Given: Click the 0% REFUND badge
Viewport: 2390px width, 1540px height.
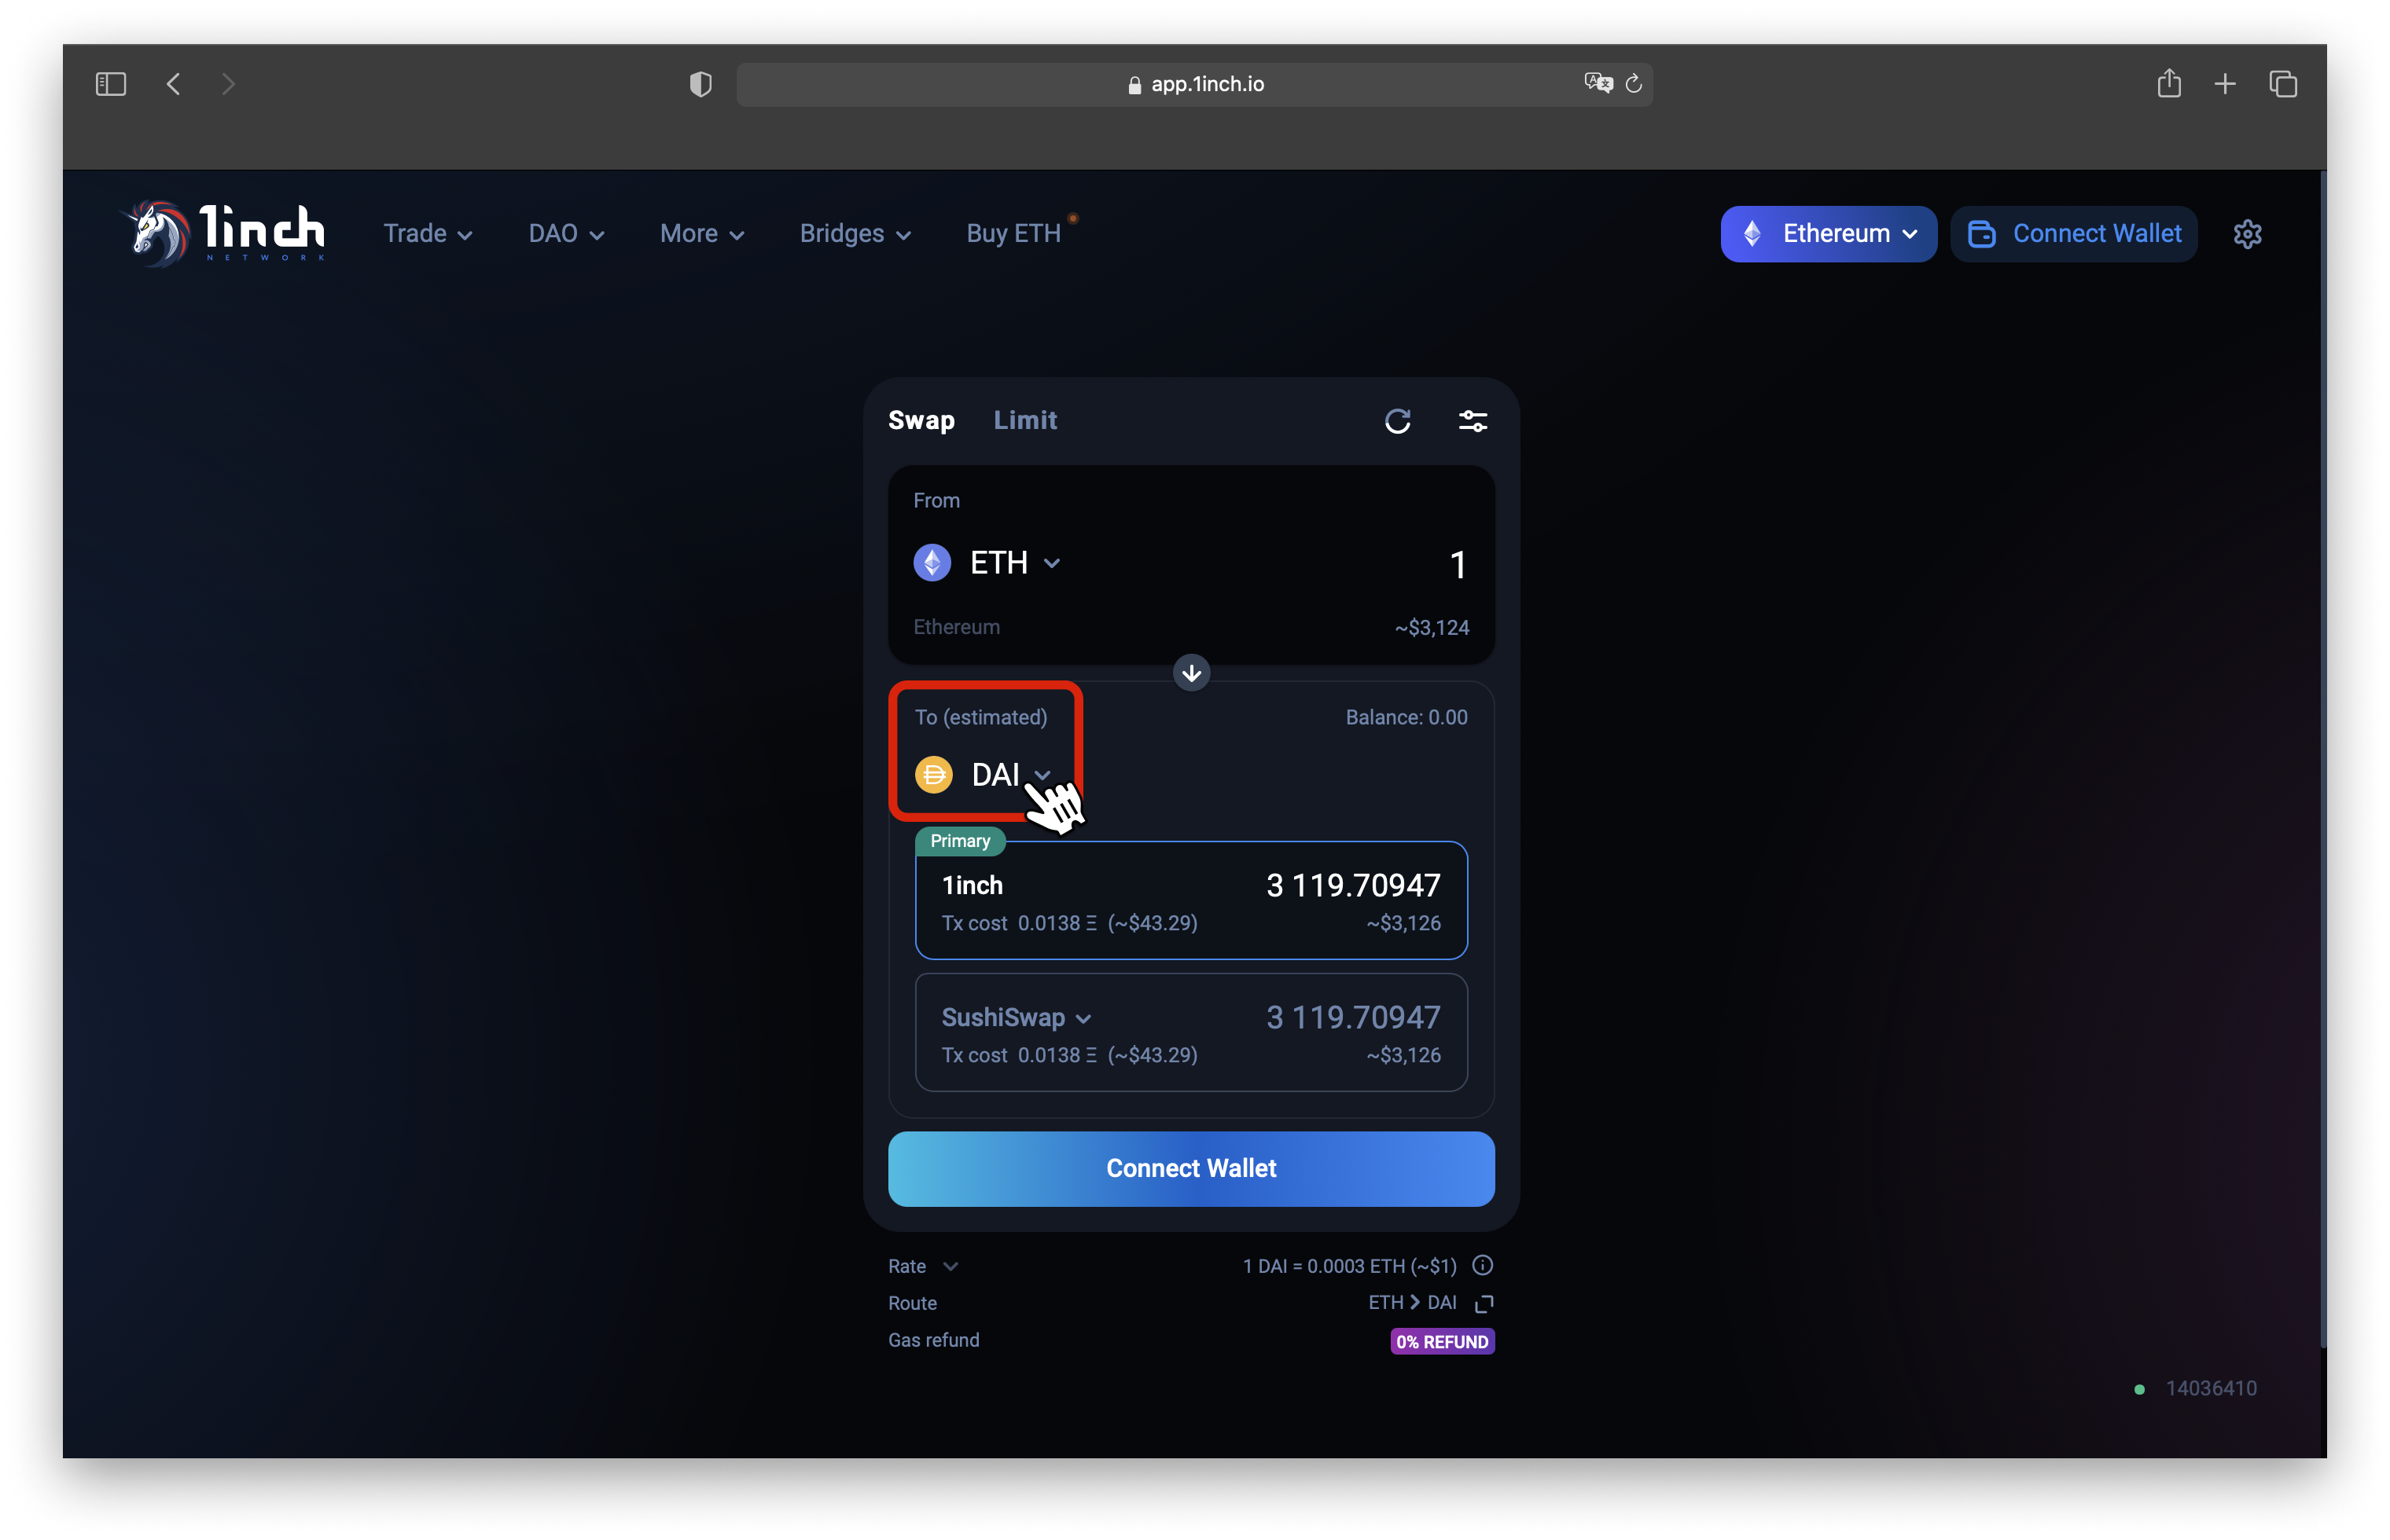Looking at the screenshot, I should [1442, 1341].
